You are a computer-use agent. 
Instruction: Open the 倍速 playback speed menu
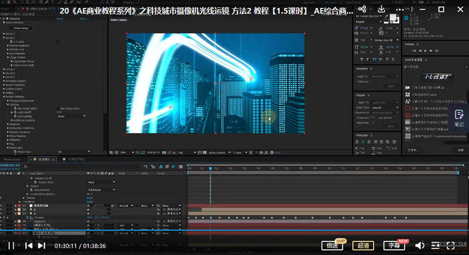pos(332,245)
